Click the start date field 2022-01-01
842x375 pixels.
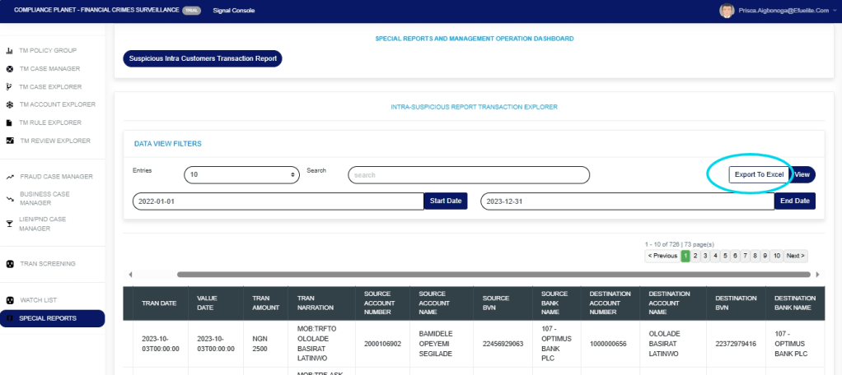(x=278, y=201)
